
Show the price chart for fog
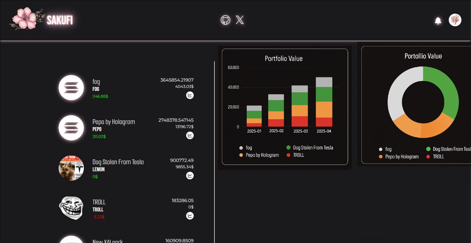tap(190, 95)
